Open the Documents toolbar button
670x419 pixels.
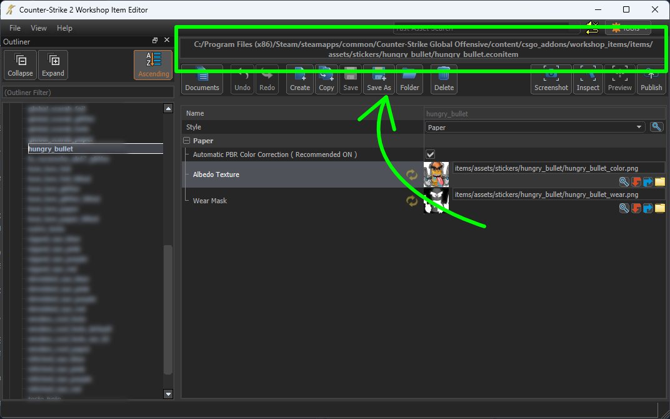coord(202,79)
